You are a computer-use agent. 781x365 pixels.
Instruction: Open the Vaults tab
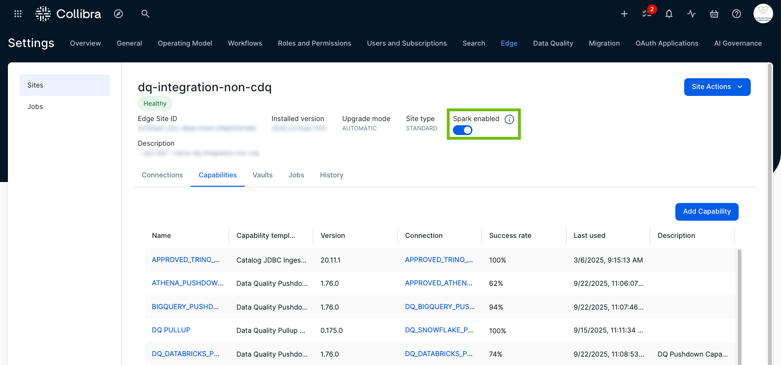pos(263,175)
